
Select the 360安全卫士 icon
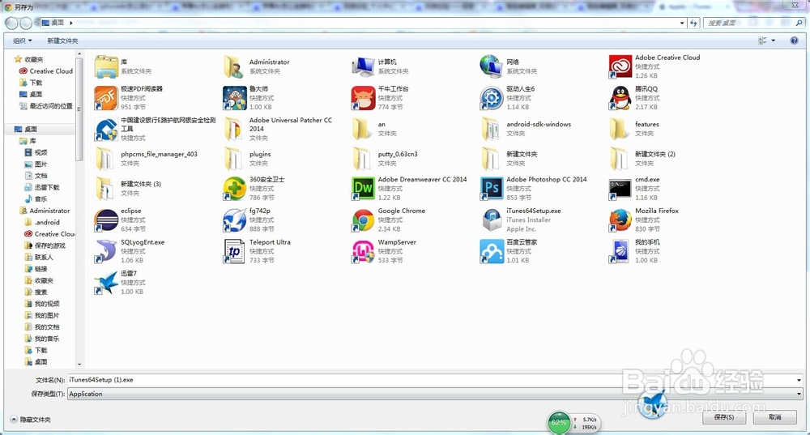pos(235,188)
